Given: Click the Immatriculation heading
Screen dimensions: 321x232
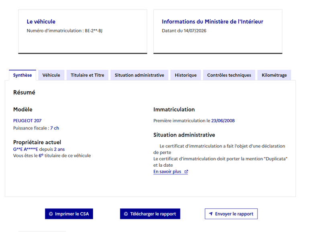Looking at the screenshot, I should (174, 109).
